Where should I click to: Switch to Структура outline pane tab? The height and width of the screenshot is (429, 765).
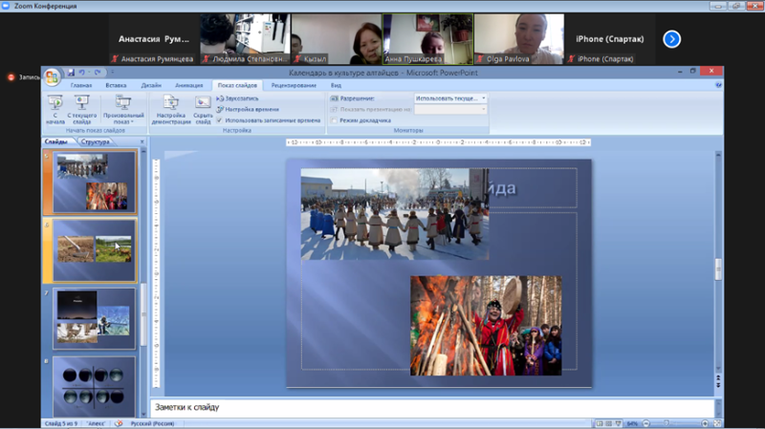click(x=96, y=141)
